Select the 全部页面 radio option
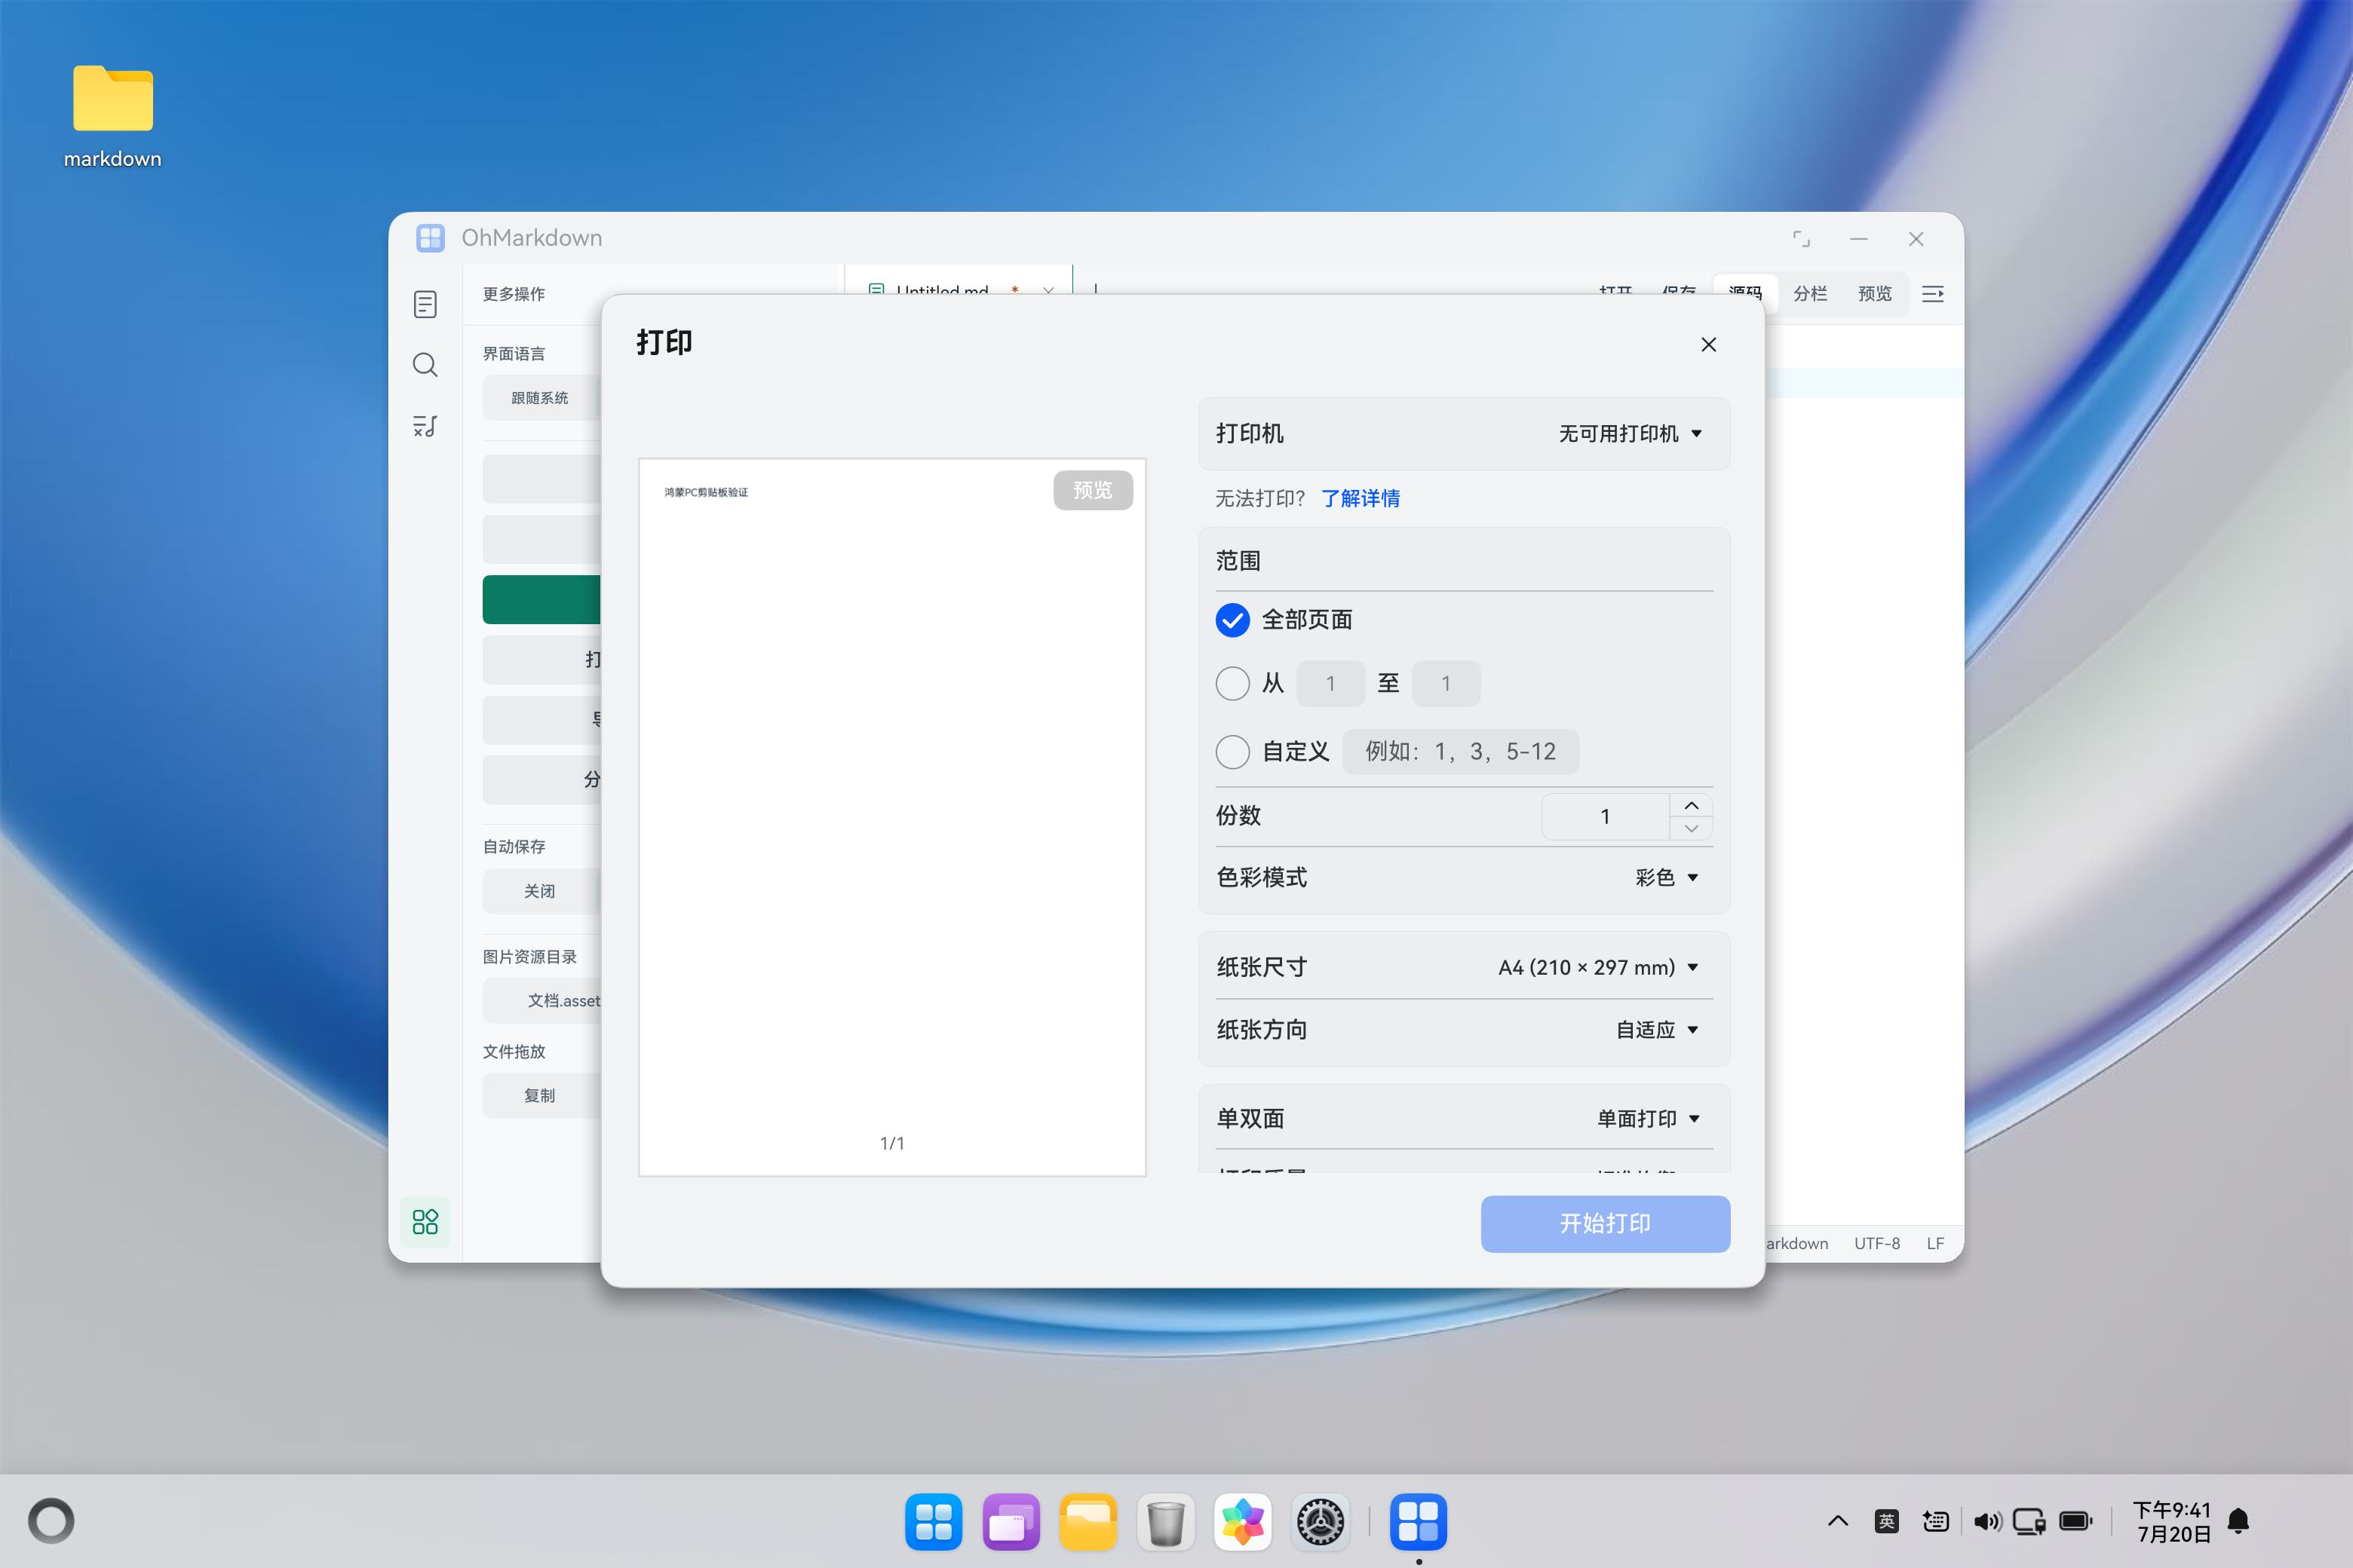2353x1568 pixels. [x=1232, y=620]
